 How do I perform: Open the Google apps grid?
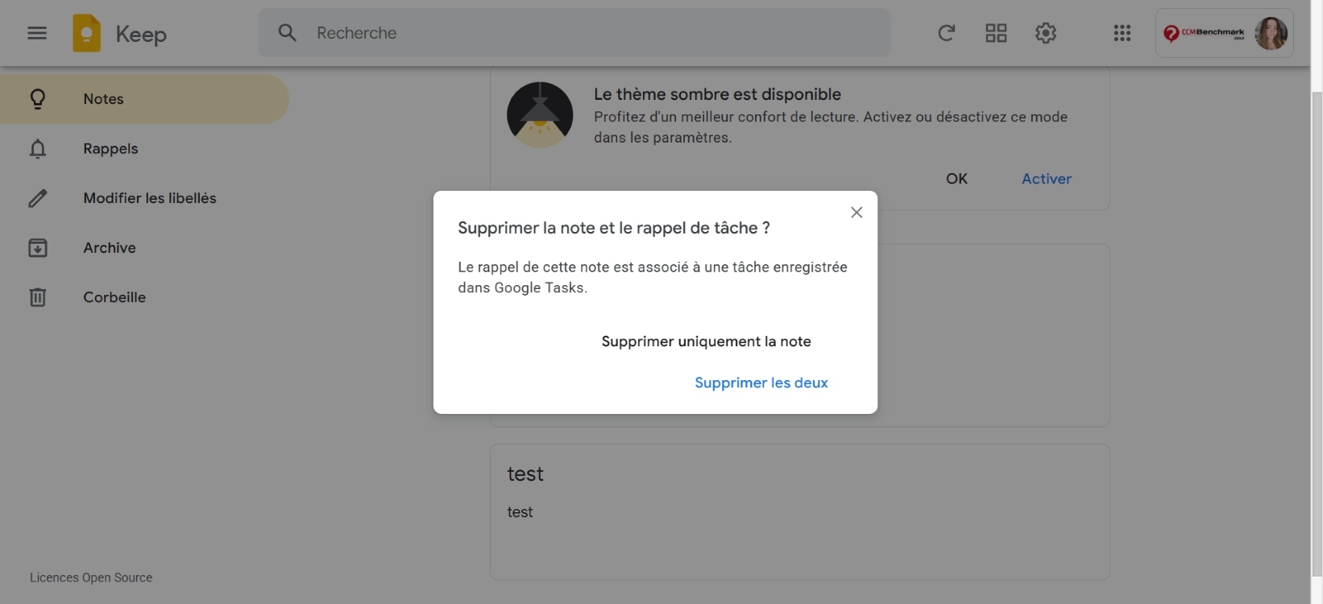1122,33
